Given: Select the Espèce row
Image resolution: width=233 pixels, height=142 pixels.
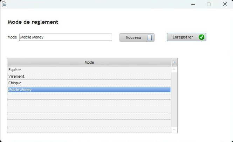Looking at the screenshot, I should (x=89, y=70).
